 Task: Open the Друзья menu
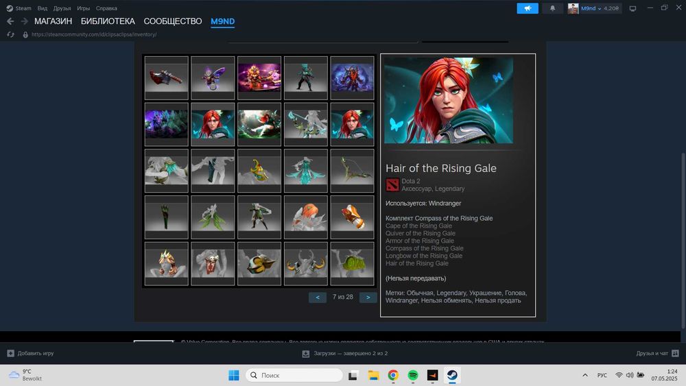point(62,8)
